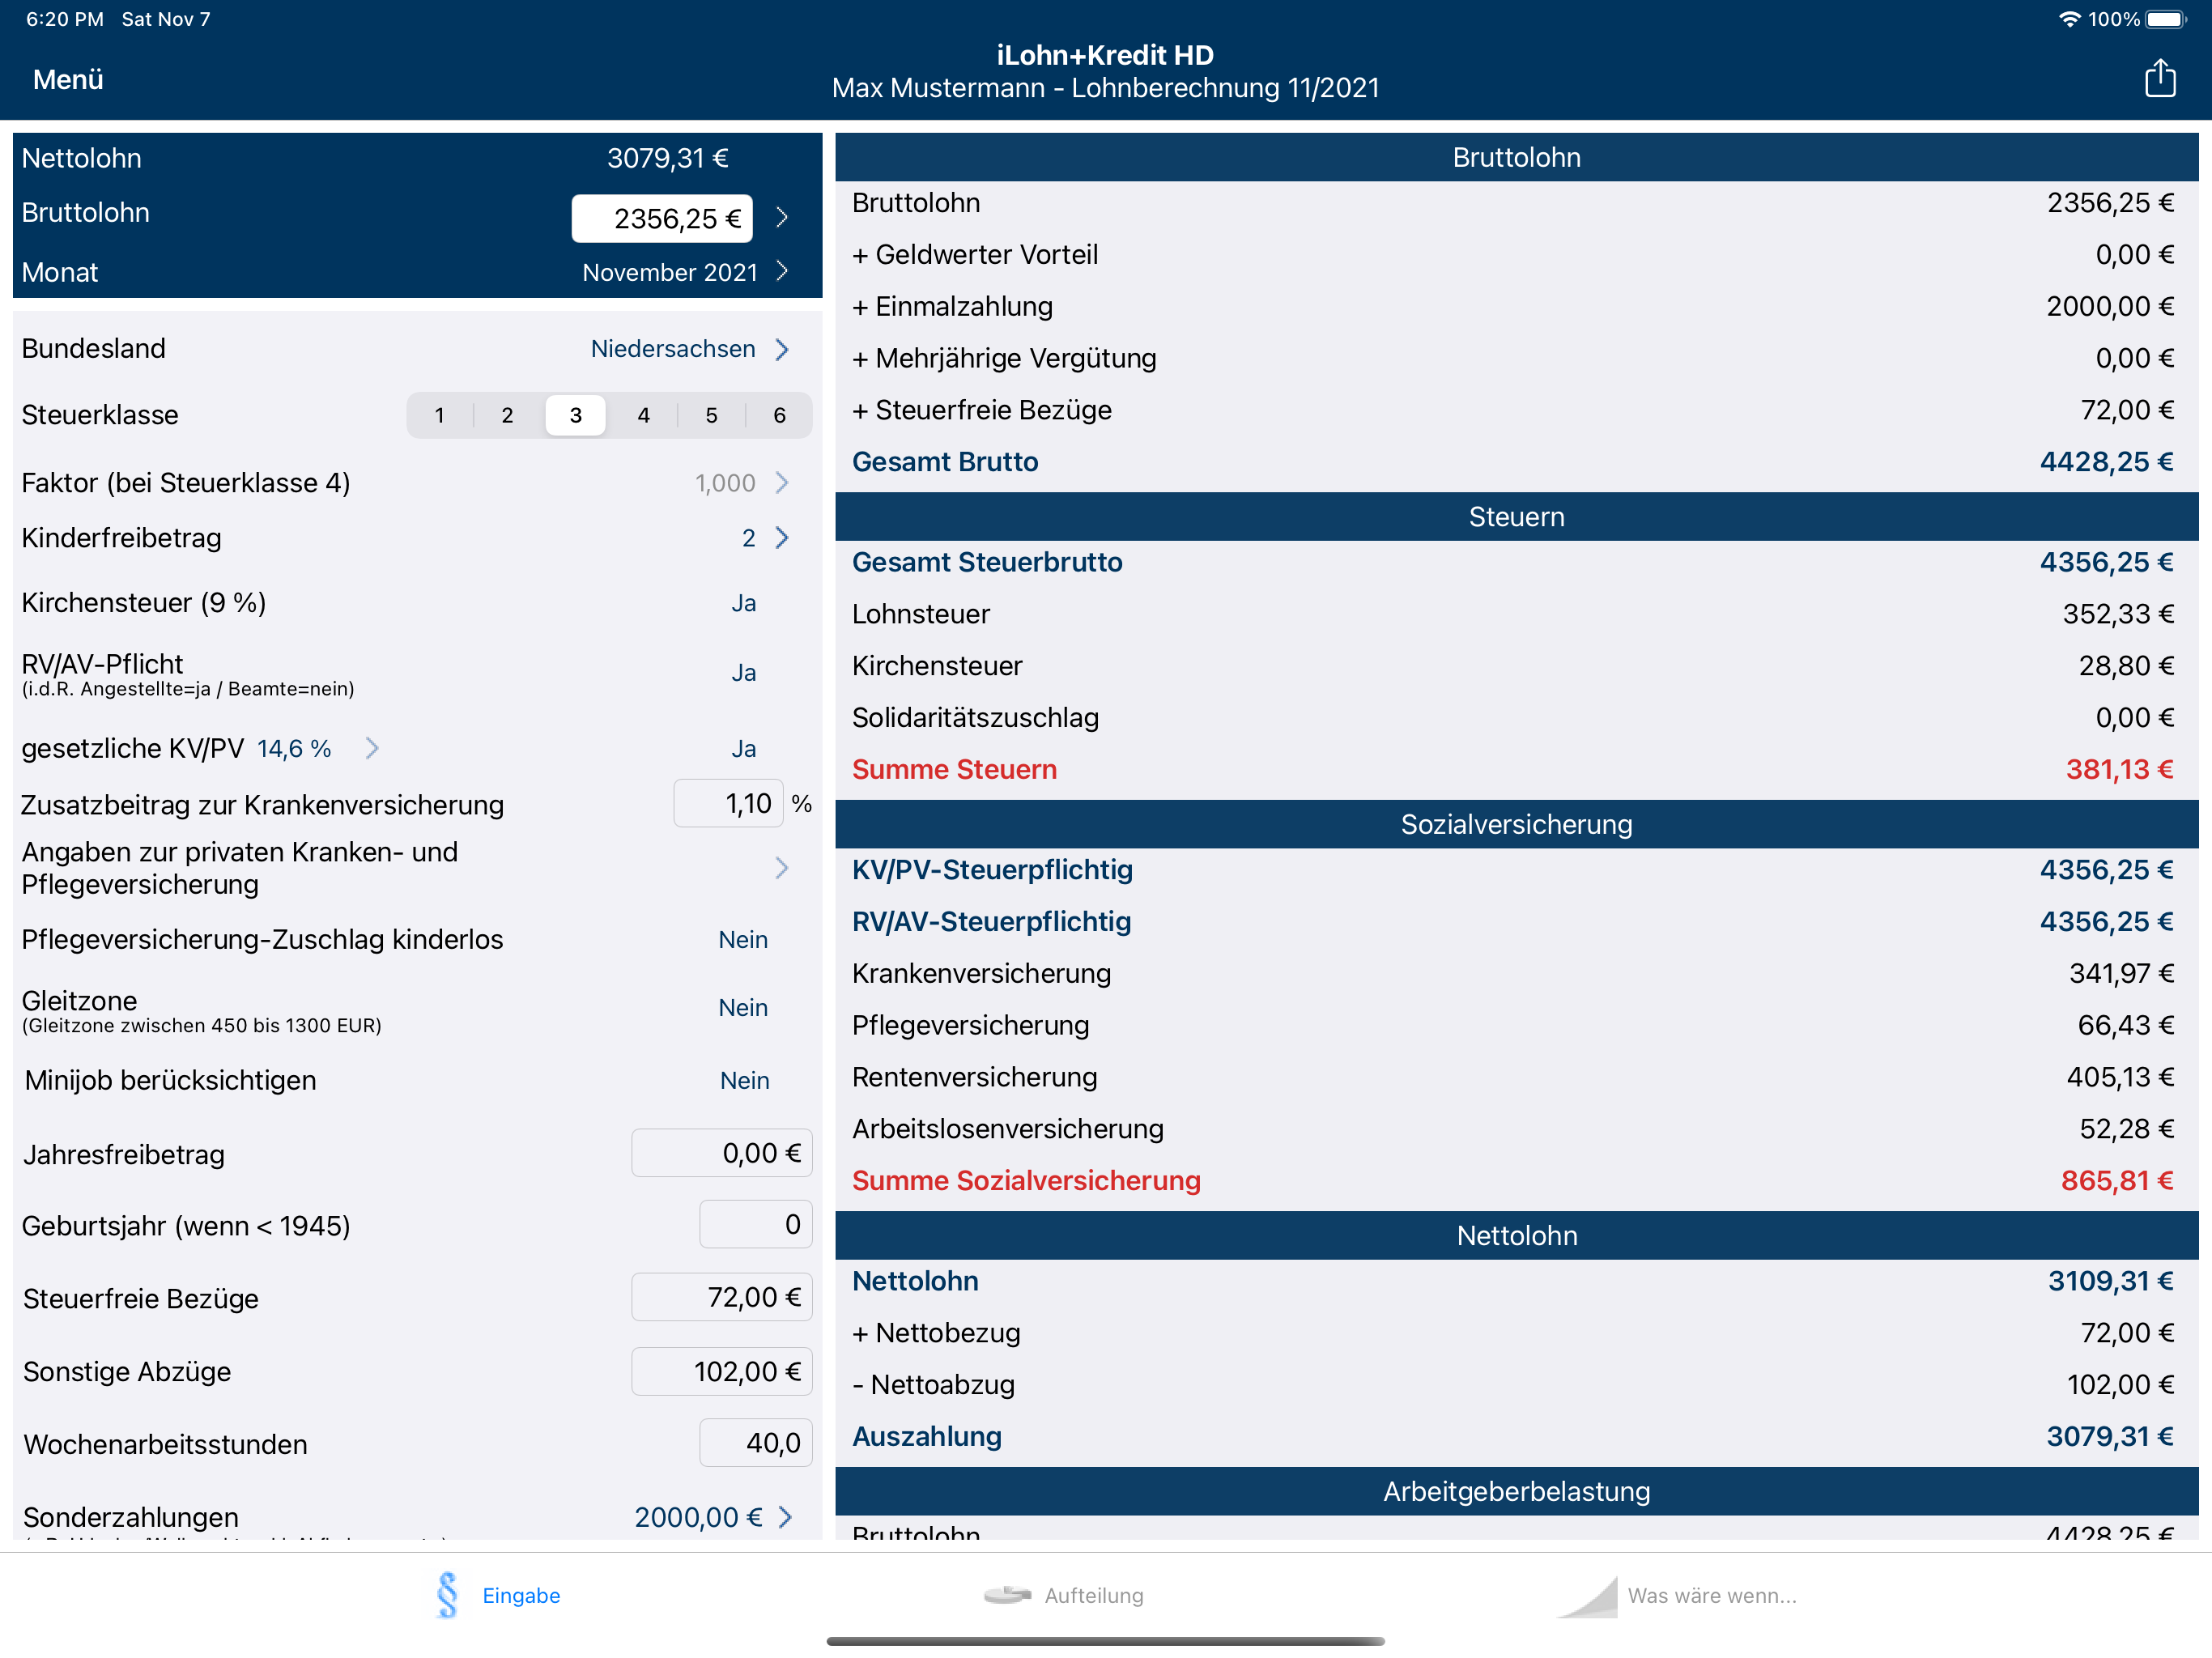Tap Kinderfreibetrag value 2
The image size is (2212, 1658).
coord(748,538)
